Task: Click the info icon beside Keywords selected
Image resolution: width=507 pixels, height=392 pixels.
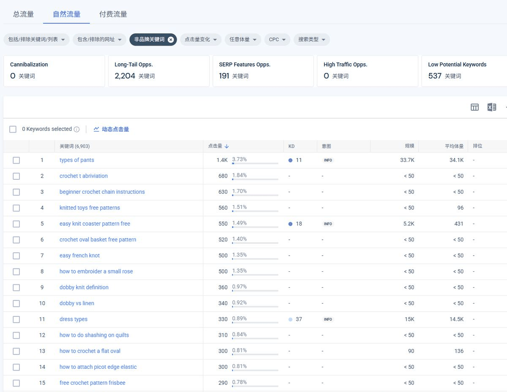Action: pos(76,130)
